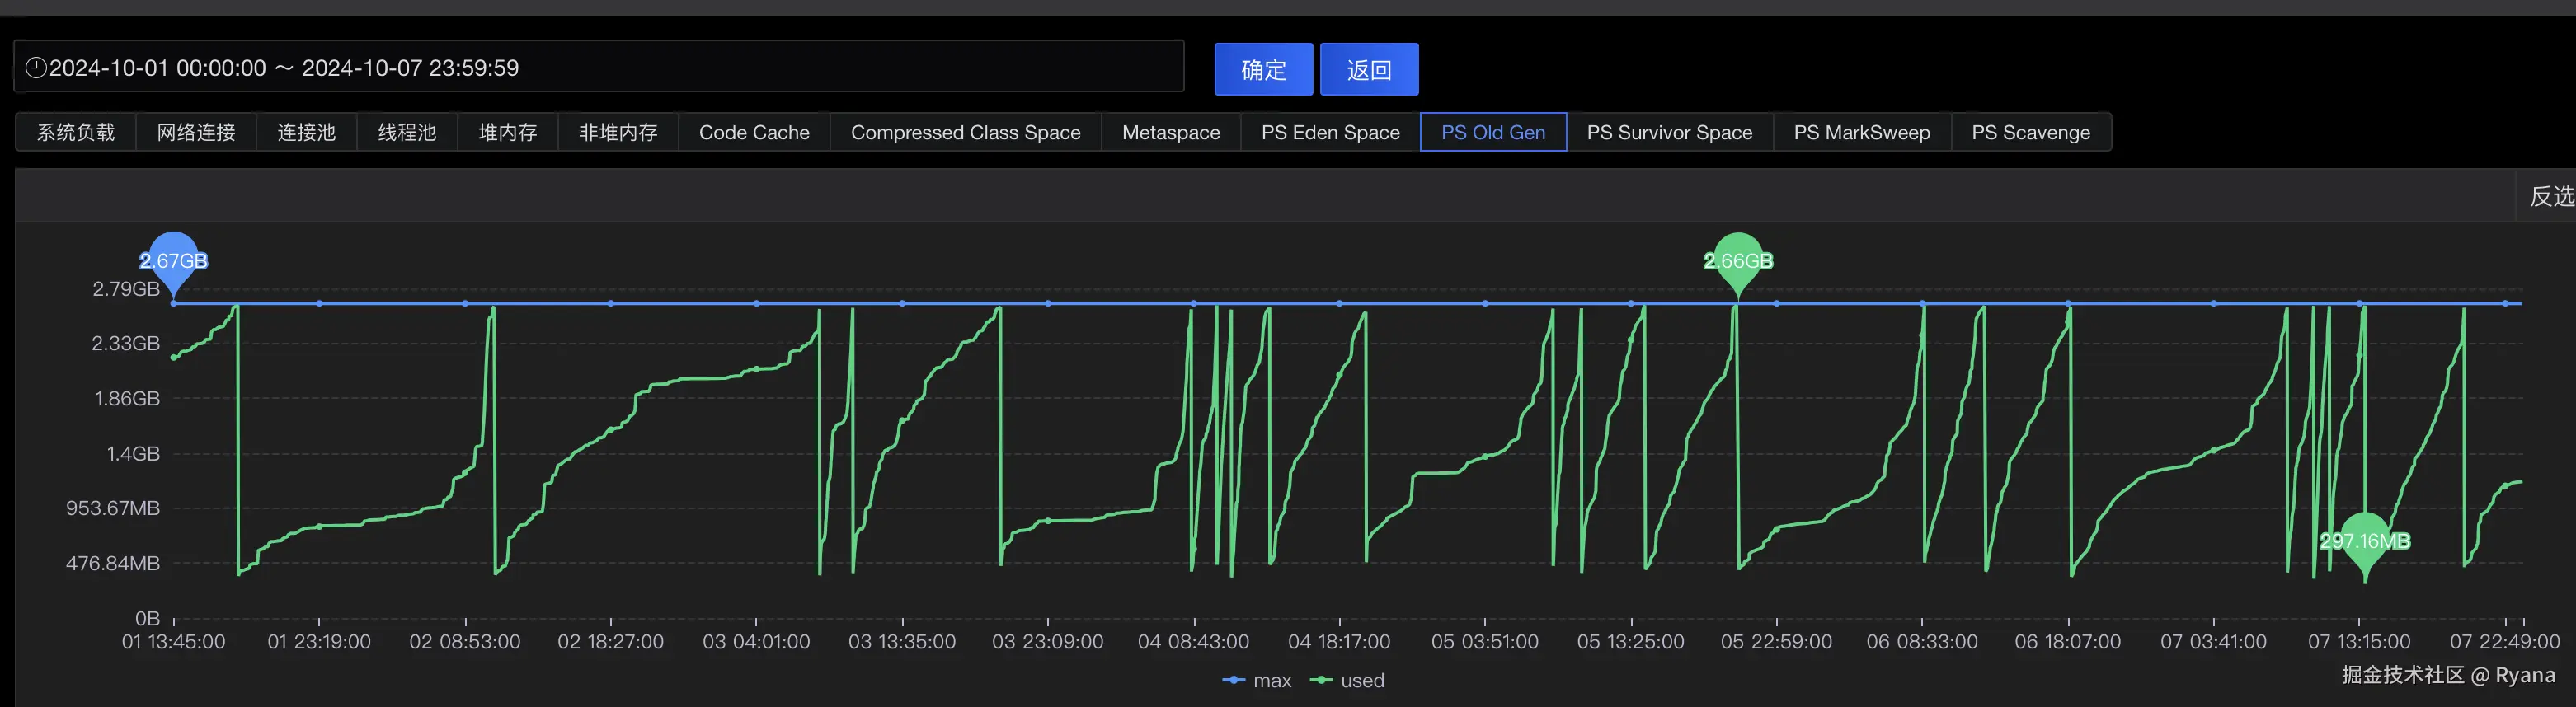The image size is (2576, 707).
Task: Toggle the max series in chart legend
Action: [x=1257, y=681]
